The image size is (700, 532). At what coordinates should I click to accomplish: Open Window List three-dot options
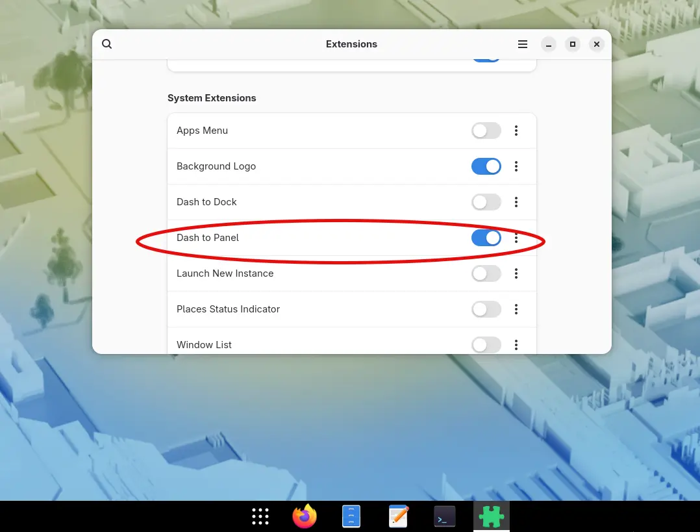[x=516, y=345]
